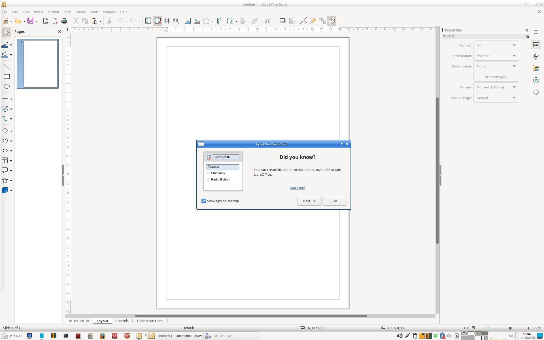
Task: Click the Insert Text Box icon
Action: pyautogui.click(x=197, y=21)
